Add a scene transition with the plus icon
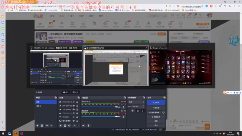Viewport: 242px width, 136px height. [x=132, y=111]
